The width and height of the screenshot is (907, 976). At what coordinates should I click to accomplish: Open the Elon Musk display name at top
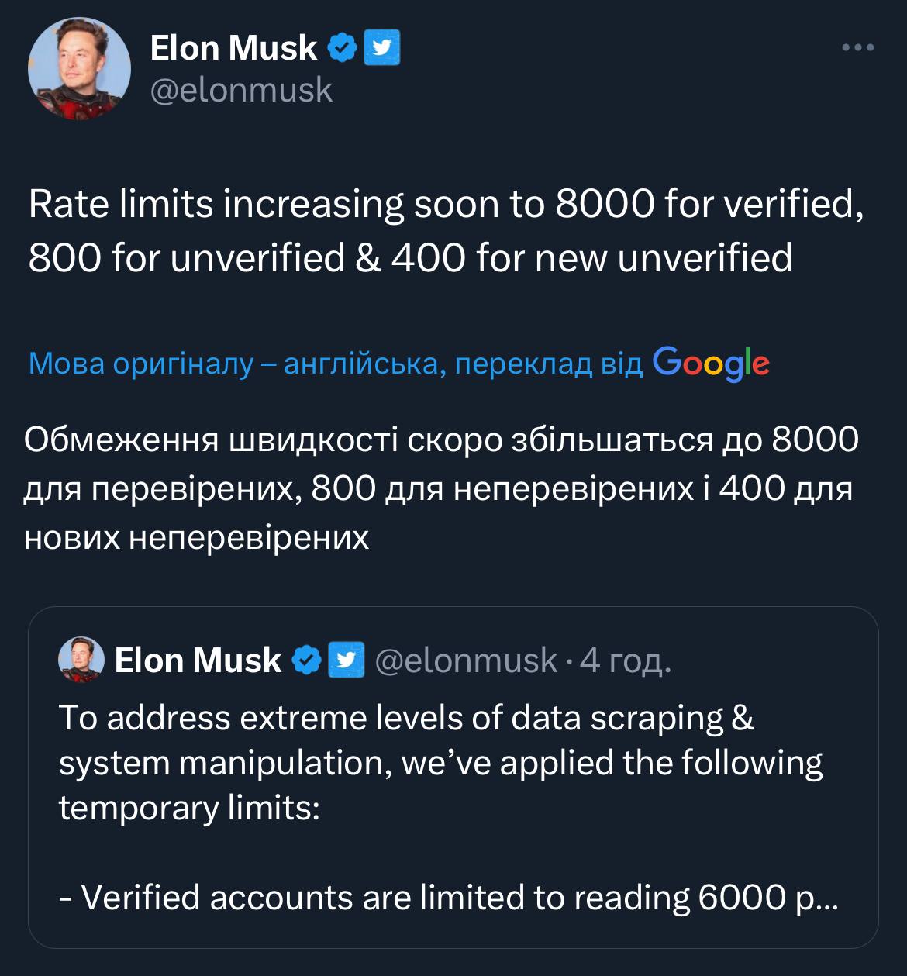(233, 48)
